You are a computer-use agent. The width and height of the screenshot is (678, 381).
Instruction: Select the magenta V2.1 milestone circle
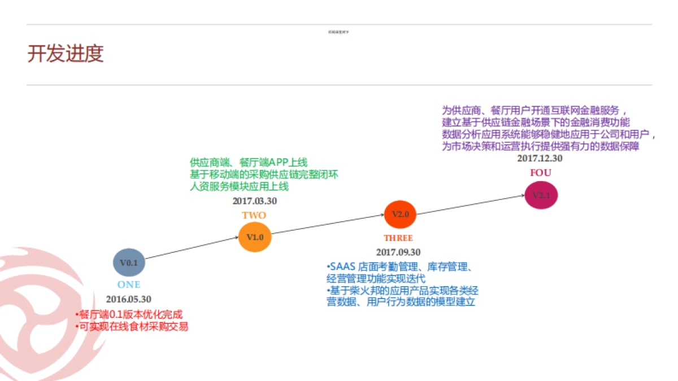[x=541, y=195]
